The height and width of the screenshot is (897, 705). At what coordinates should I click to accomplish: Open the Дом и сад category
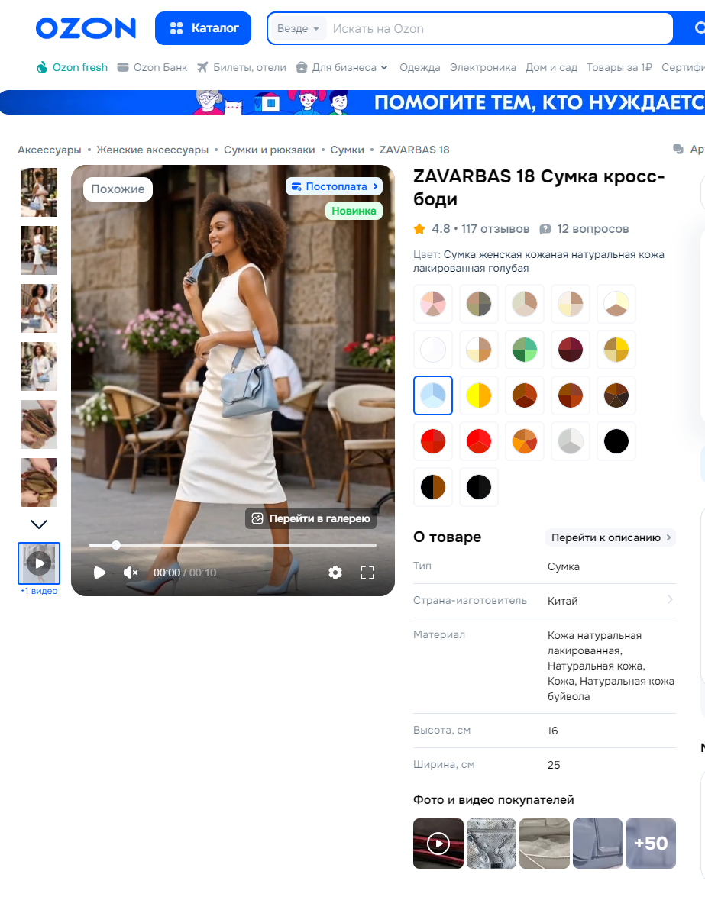pos(551,67)
